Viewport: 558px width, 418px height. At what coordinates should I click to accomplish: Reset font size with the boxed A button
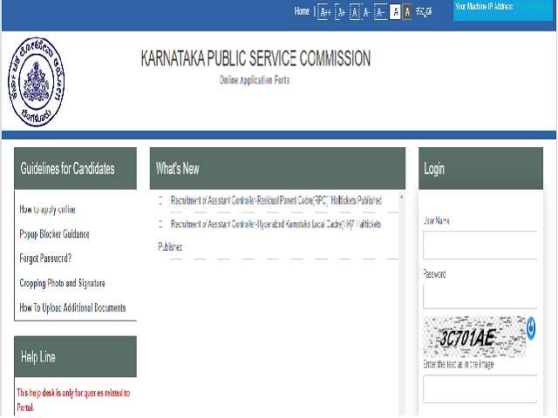coord(355,12)
